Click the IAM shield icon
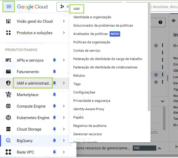This screenshot has width=178, height=158. [8, 83]
